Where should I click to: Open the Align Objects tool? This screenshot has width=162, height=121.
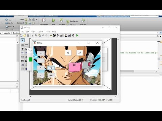(x=51, y=36)
